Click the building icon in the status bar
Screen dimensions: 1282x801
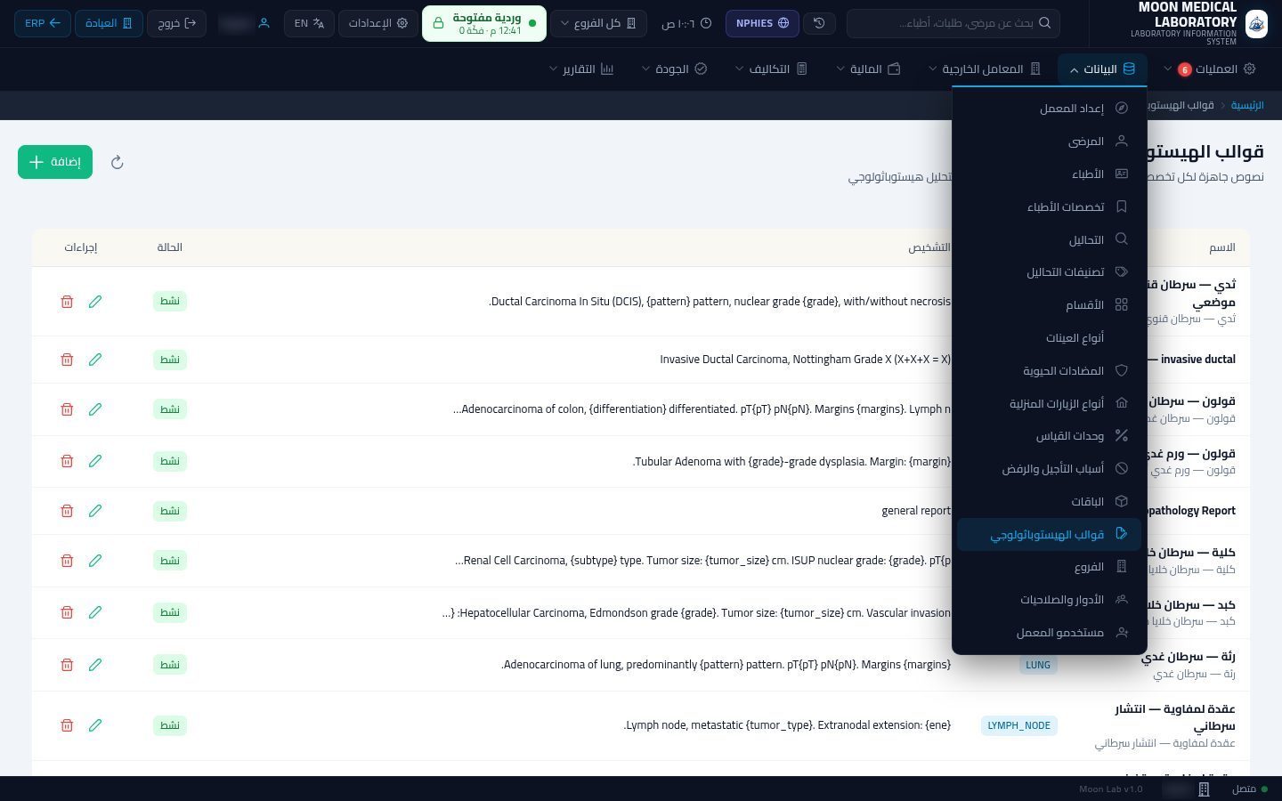tap(1204, 789)
